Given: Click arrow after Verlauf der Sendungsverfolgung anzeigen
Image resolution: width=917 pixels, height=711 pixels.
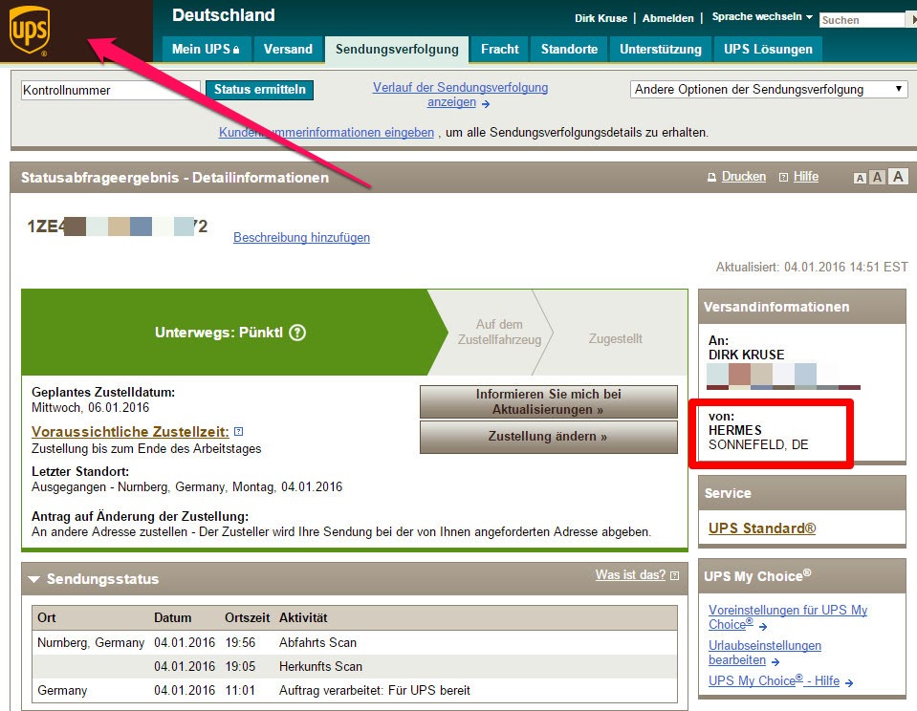Looking at the screenshot, I should tap(486, 104).
